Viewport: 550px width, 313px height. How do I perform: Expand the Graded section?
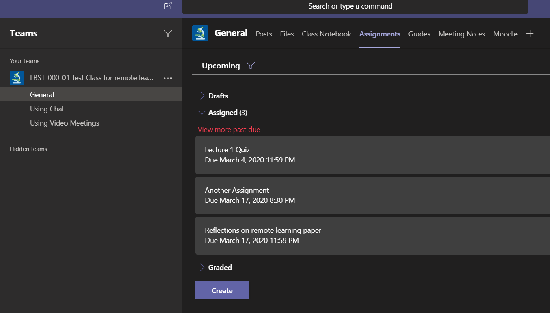[x=202, y=268]
